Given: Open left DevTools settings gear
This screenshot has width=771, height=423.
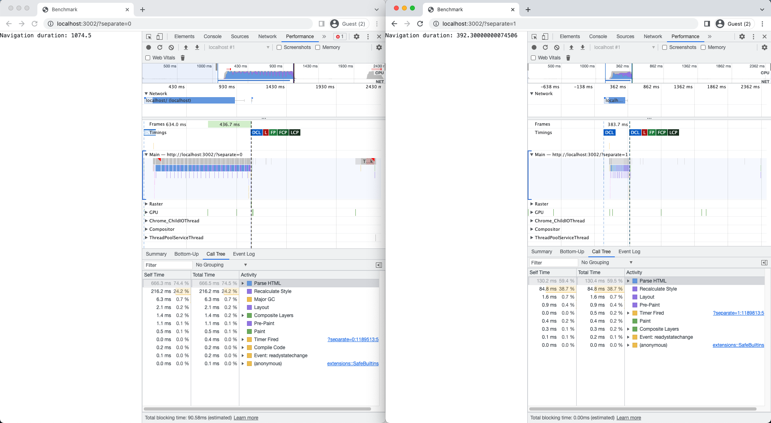Looking at the screenshot, I should pyautogui.click(x=357, y=37).
